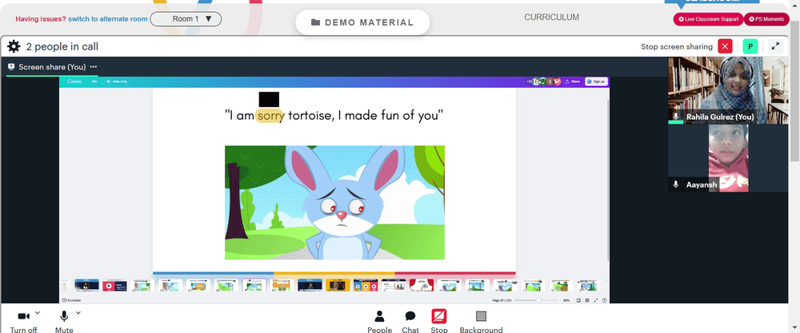Click the PS Moments button
This screenshot has width=800, height=333.
pos(766,19)
